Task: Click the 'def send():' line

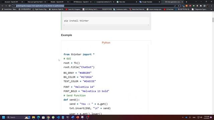Action: point(72,100)
